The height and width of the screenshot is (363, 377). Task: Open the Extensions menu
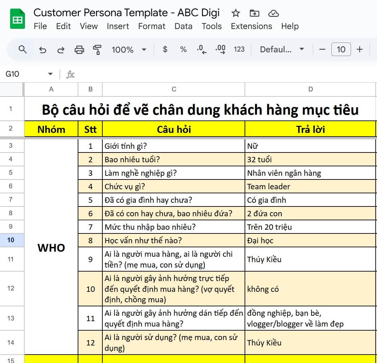251,26
